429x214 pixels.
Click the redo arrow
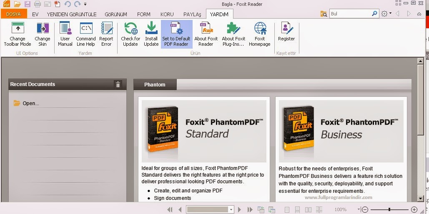[x=78, y=4]
